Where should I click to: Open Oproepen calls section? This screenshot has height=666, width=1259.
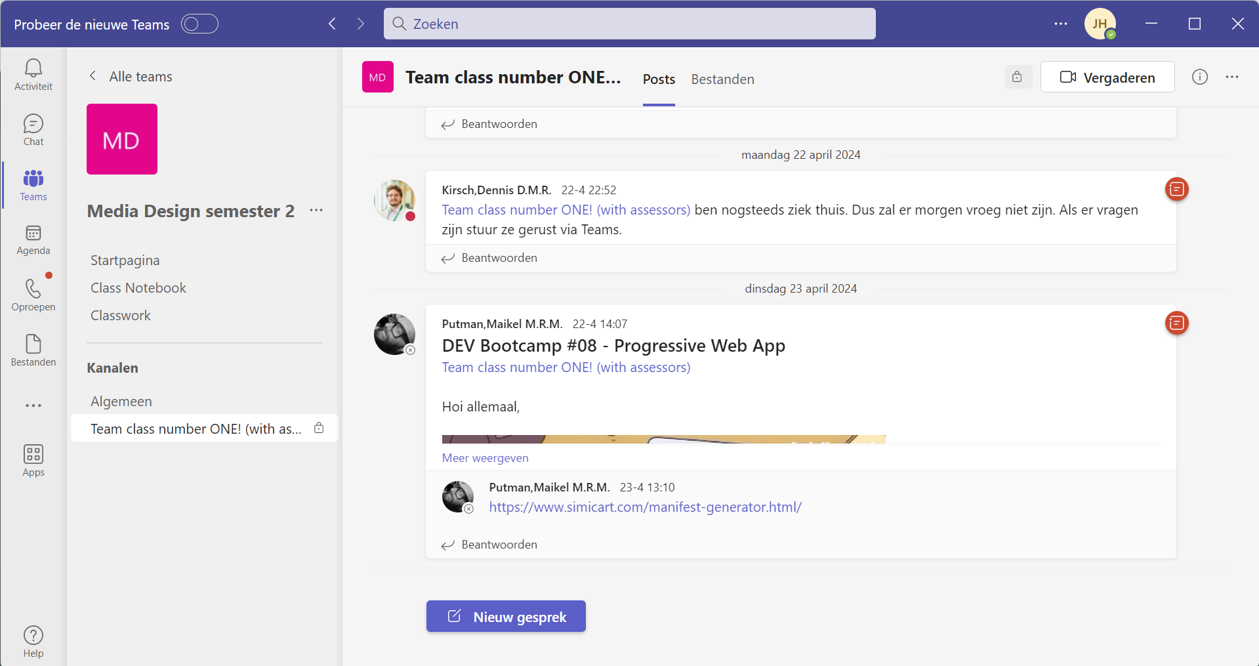pyautogui.click(x=33, y=295)
